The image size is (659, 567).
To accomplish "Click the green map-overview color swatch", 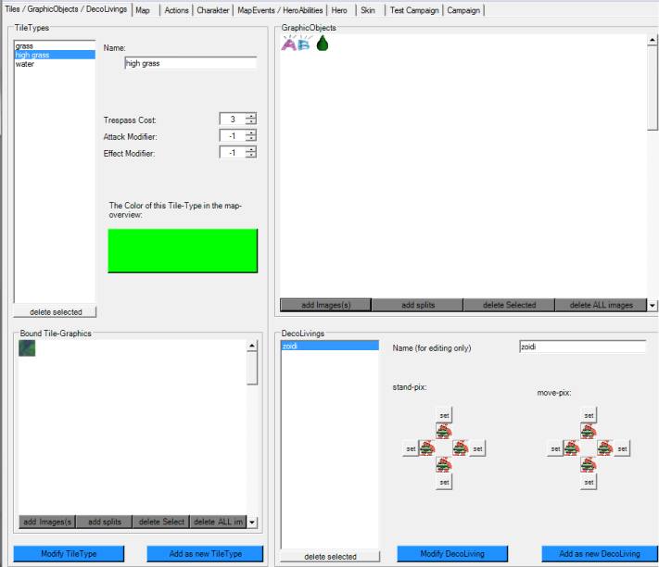I will point(183,250).
